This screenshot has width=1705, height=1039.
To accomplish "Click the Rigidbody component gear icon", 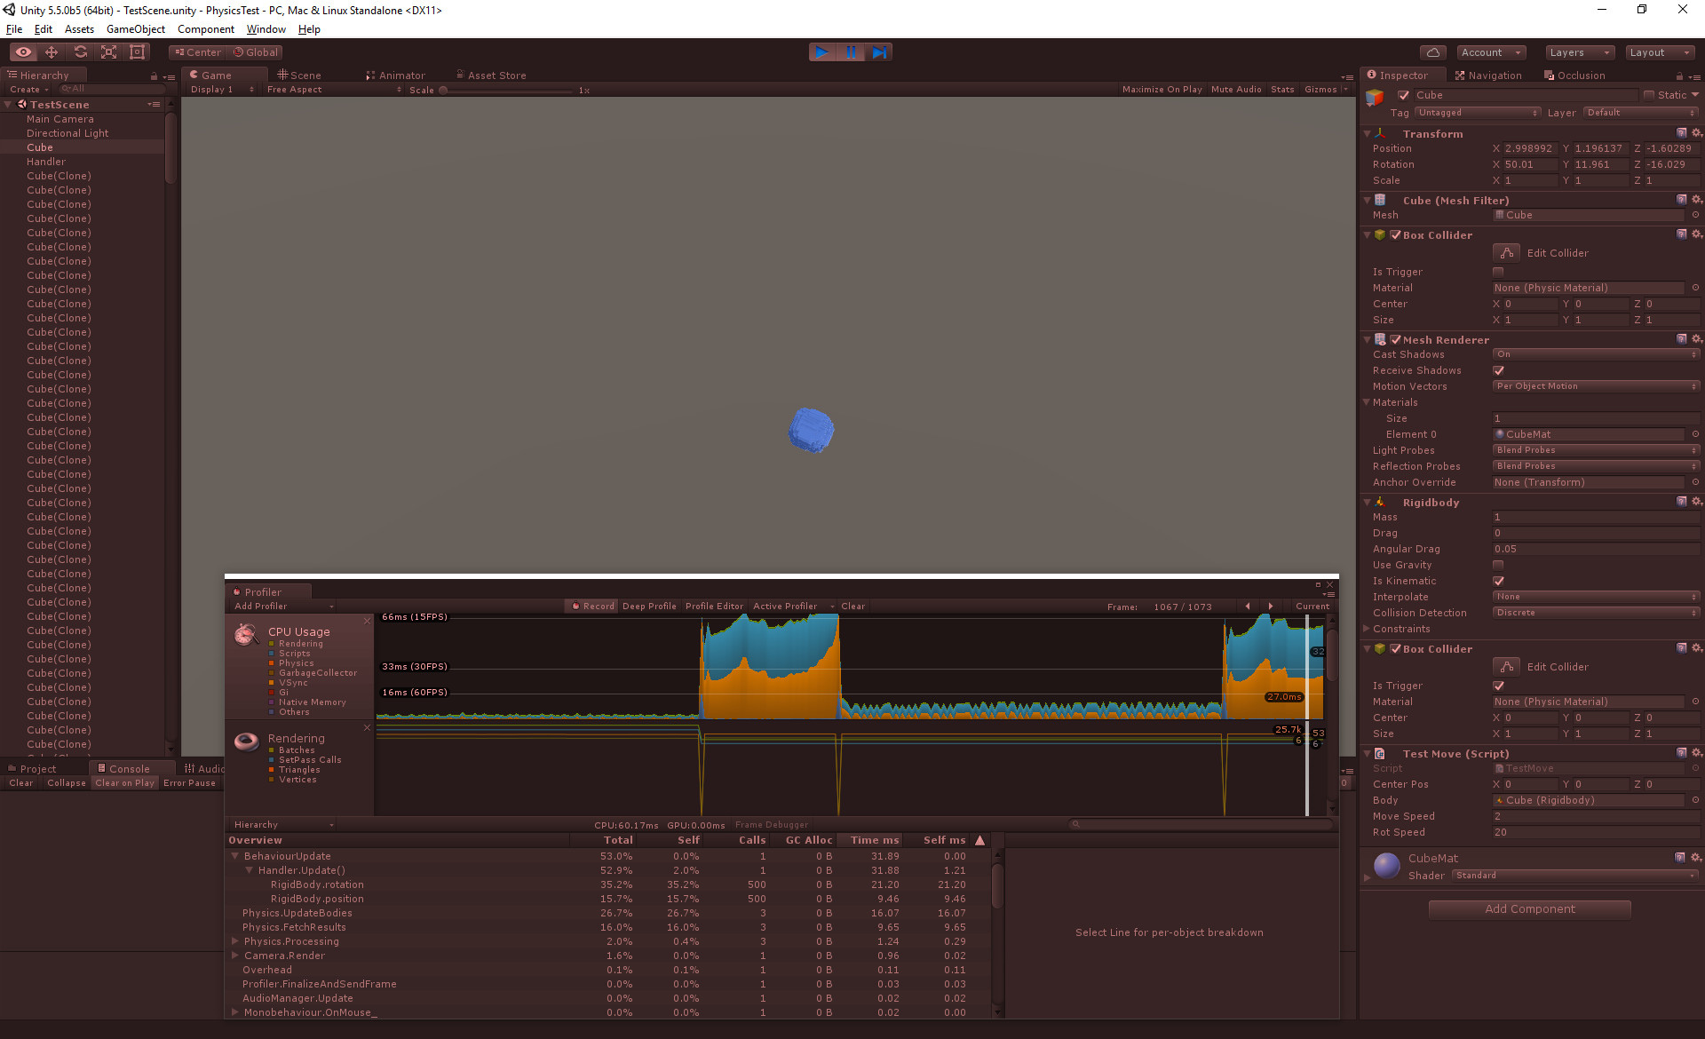I will (1697, 502).
